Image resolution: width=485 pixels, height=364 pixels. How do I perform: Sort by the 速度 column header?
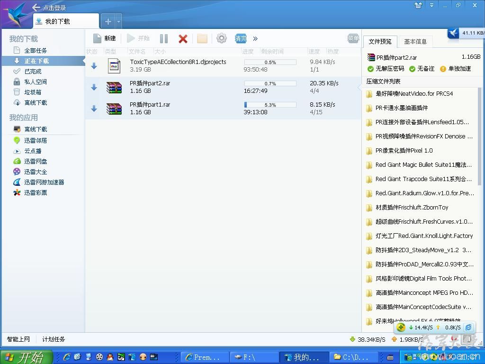(314, 51)
